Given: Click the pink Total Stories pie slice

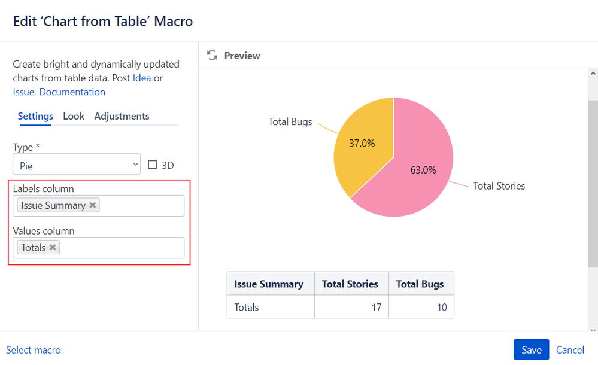Looking at the screenshot, I should point(420,172).
